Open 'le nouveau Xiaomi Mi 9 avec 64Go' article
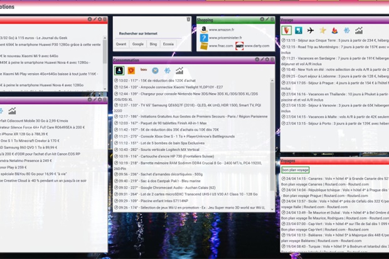Image resolution: width=389 pixels, height=259 pixels. 29,56
